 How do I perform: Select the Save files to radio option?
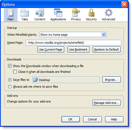10,80
